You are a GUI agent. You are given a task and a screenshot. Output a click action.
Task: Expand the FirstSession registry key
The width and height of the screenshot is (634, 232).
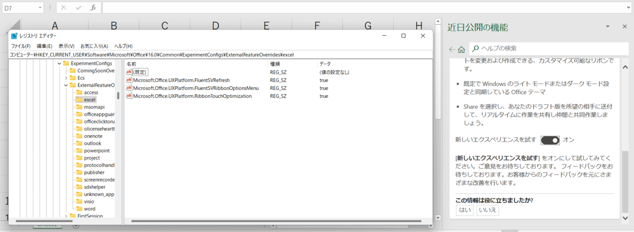(x=66, y=216)
